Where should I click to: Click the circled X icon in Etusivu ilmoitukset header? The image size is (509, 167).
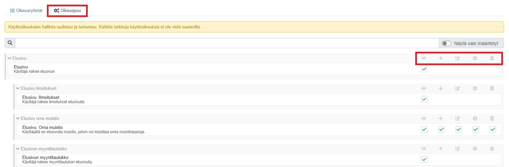(475, 89)
